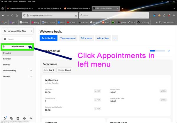Open the Arianne C Del Rios account
The height and width of the screenshot is (123, 177).
coord(18,31)
